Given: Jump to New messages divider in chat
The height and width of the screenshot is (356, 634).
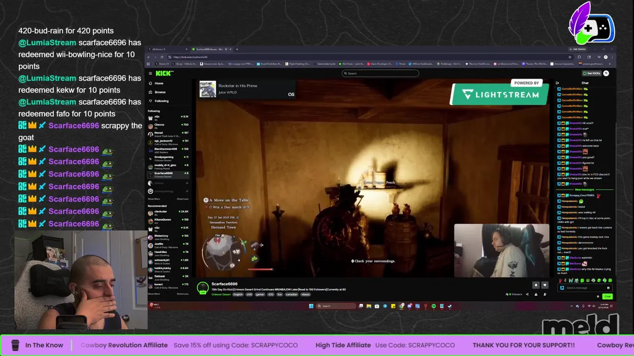Looking at the screenshot, I should (584, 189).
